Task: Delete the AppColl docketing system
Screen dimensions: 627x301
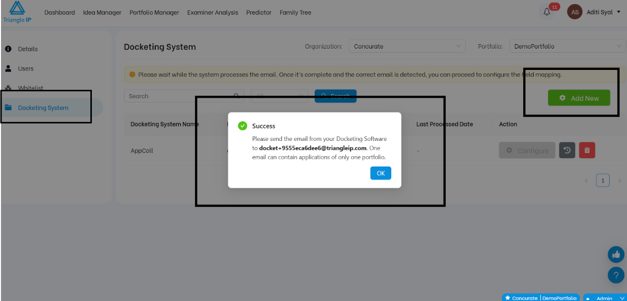Action: tap(587, 150)
